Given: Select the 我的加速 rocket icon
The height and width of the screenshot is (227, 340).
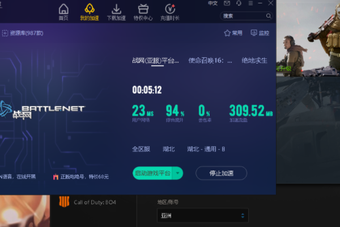Looking at the screenshot, I should [x=90, y=12].
